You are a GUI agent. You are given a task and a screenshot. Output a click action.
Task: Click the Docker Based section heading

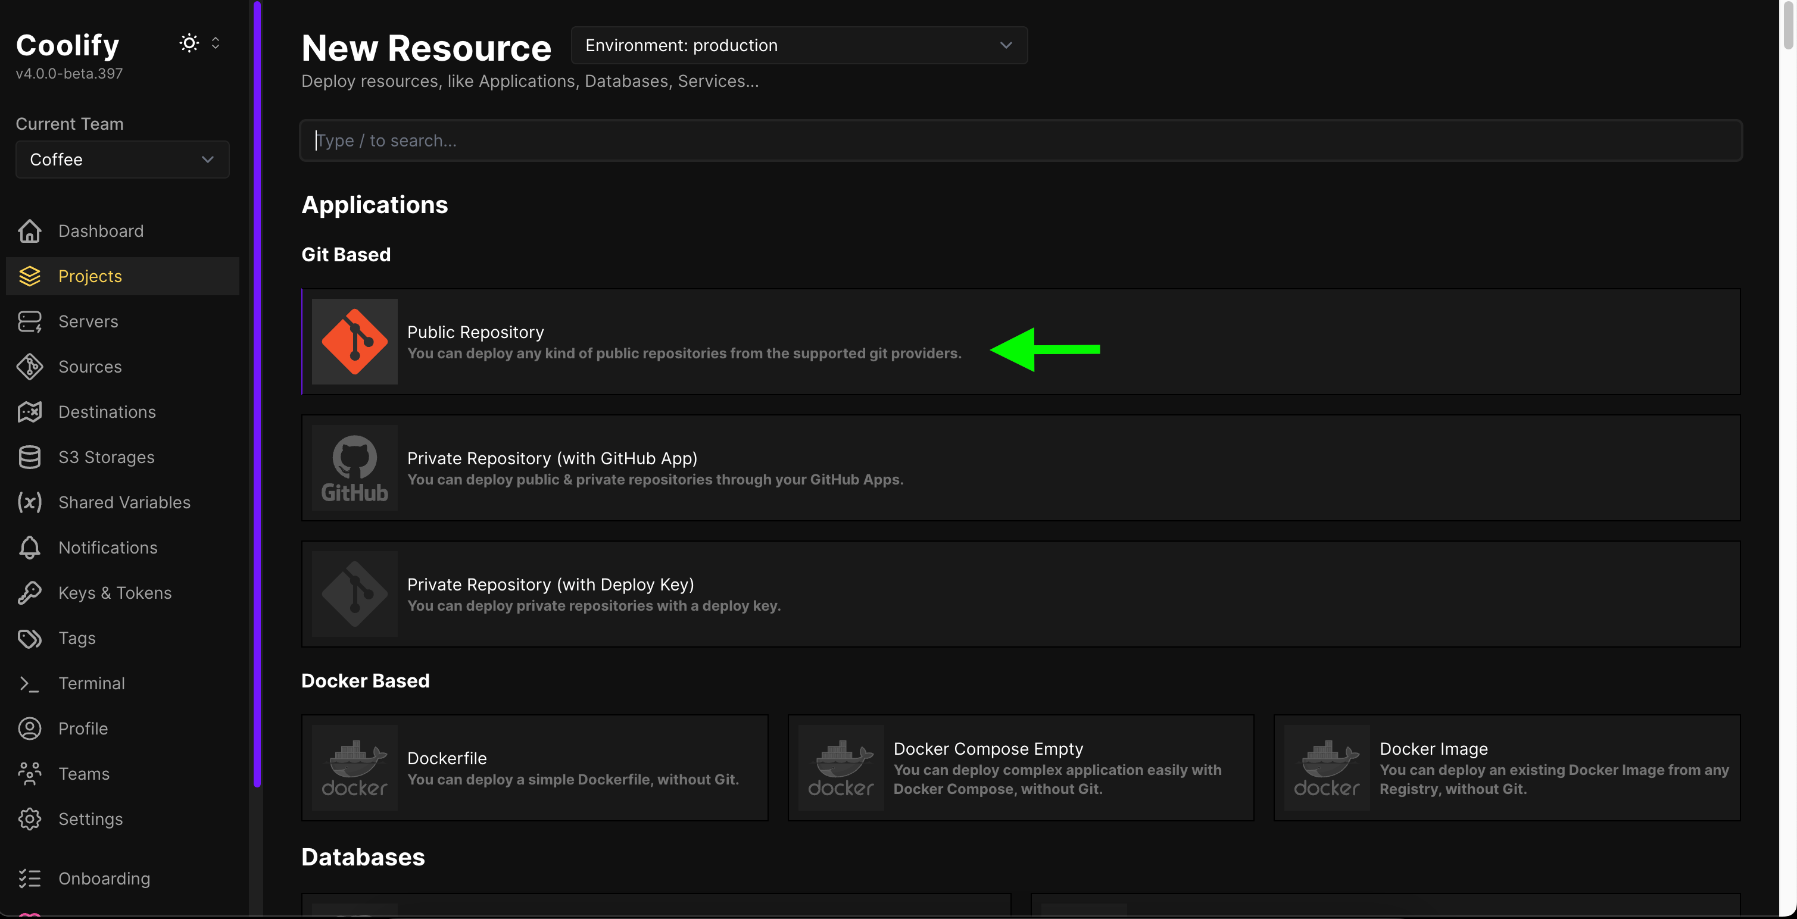coord(366,680)
